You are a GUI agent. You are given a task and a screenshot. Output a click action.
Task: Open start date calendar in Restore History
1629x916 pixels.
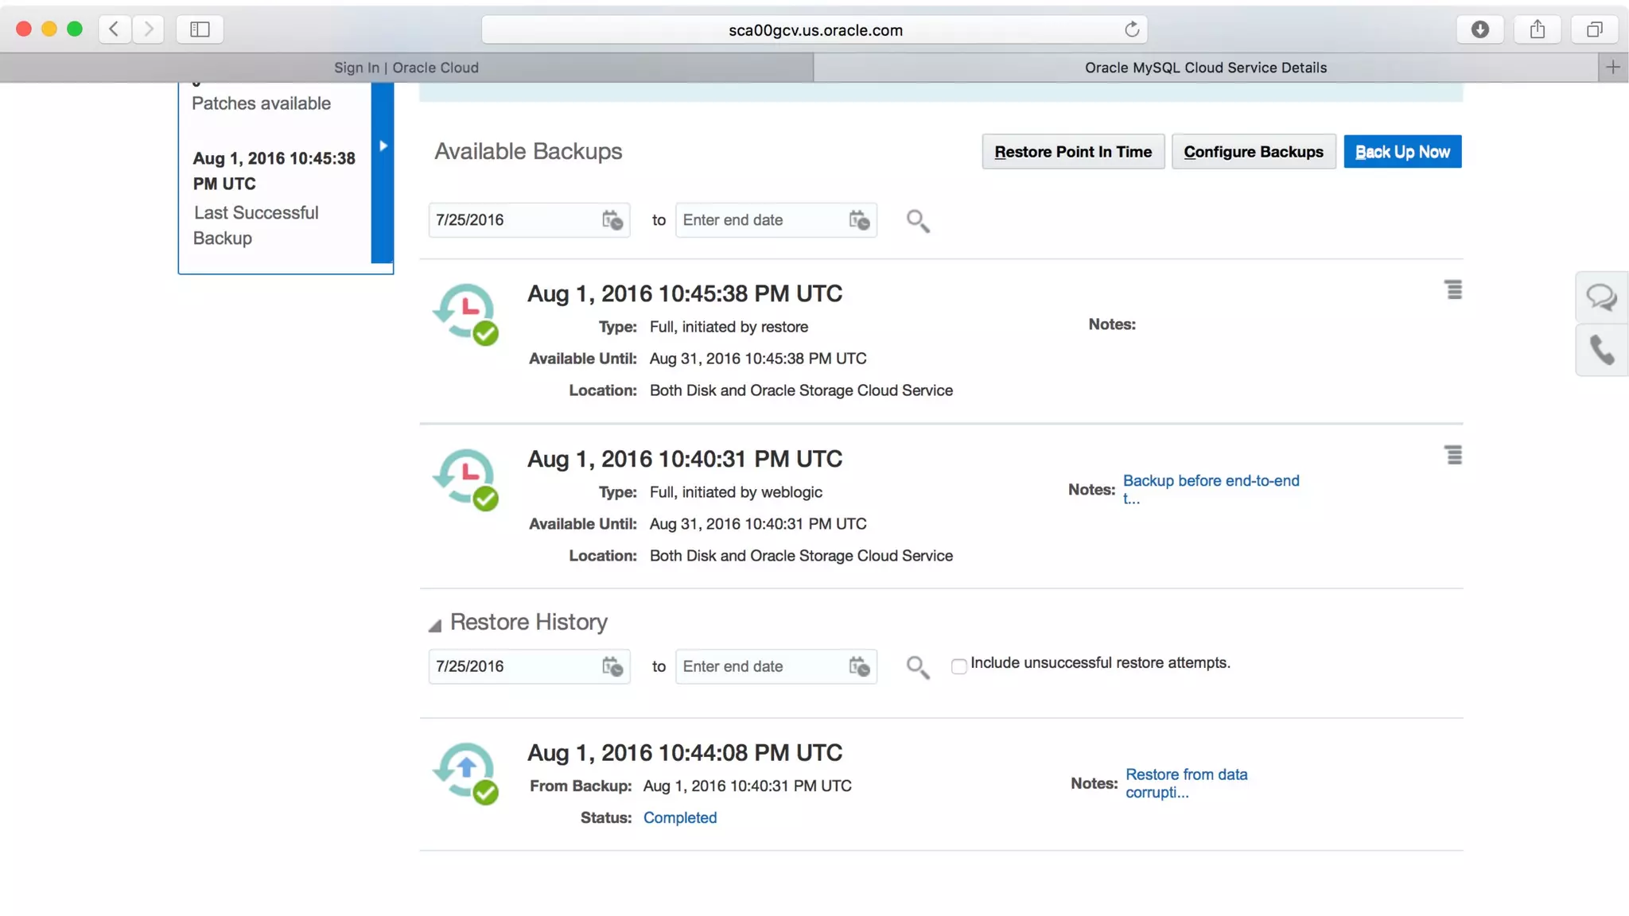coord(612,666)
